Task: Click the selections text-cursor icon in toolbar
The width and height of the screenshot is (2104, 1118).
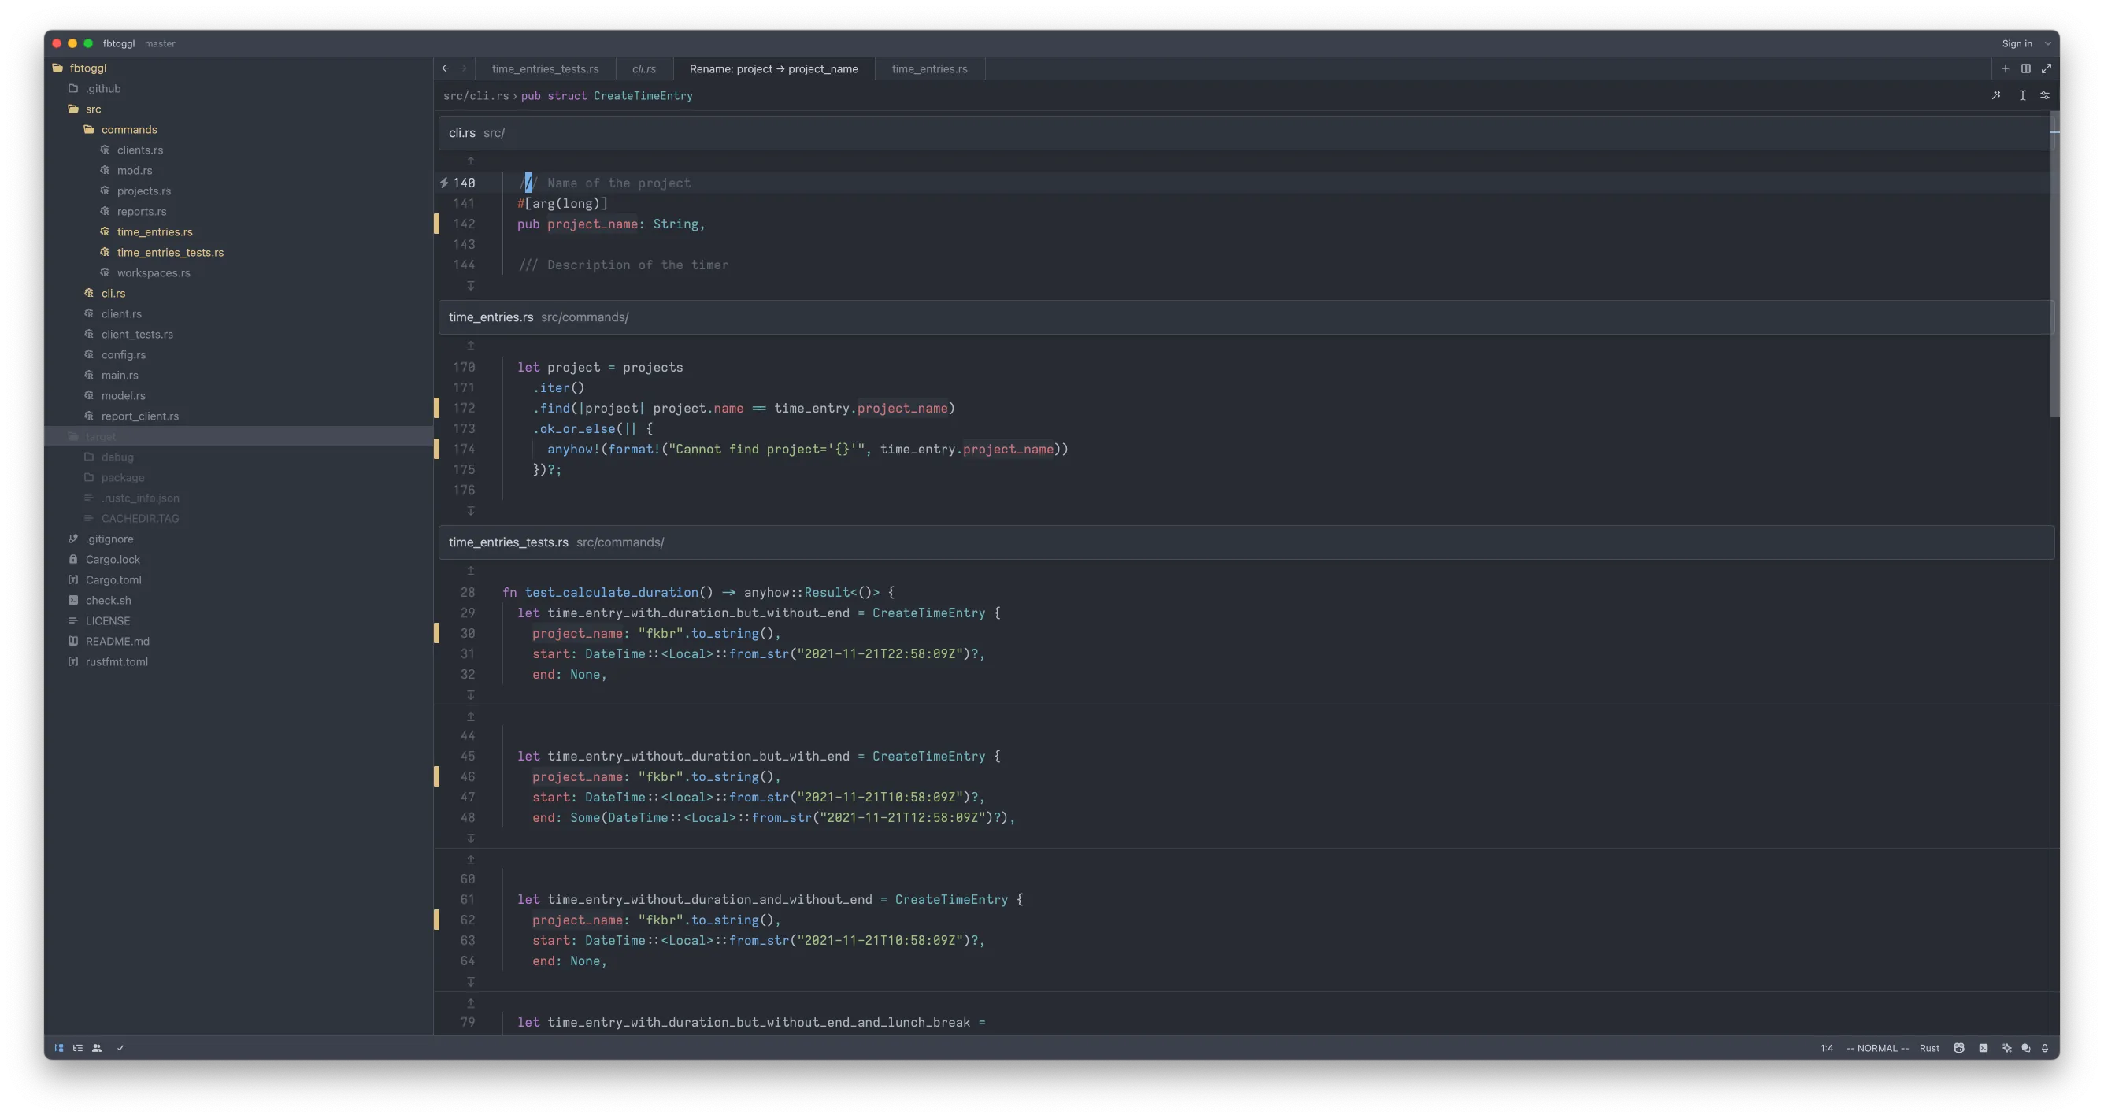Action: 2022,95
